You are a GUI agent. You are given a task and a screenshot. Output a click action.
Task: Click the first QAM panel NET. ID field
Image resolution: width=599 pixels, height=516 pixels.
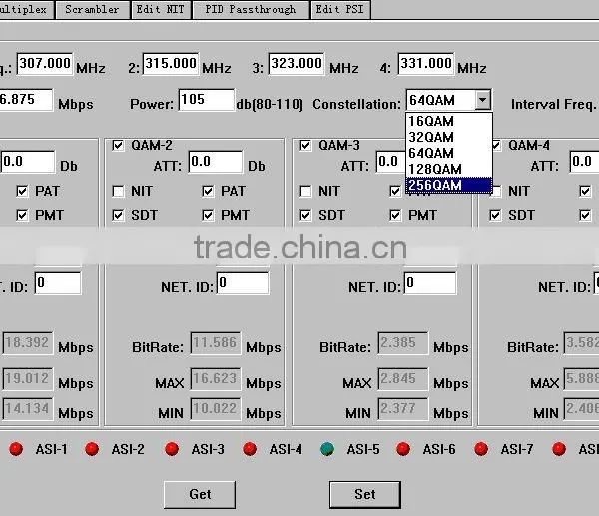58,283
